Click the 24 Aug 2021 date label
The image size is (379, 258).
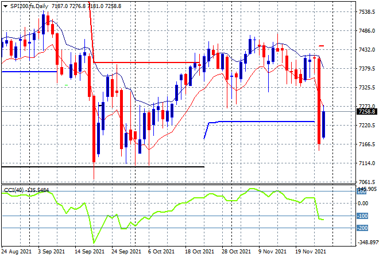[x=16, y=252]
